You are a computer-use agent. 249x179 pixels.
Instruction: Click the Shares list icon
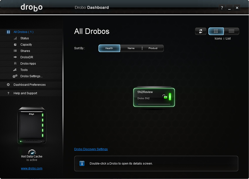coord(15,51)
